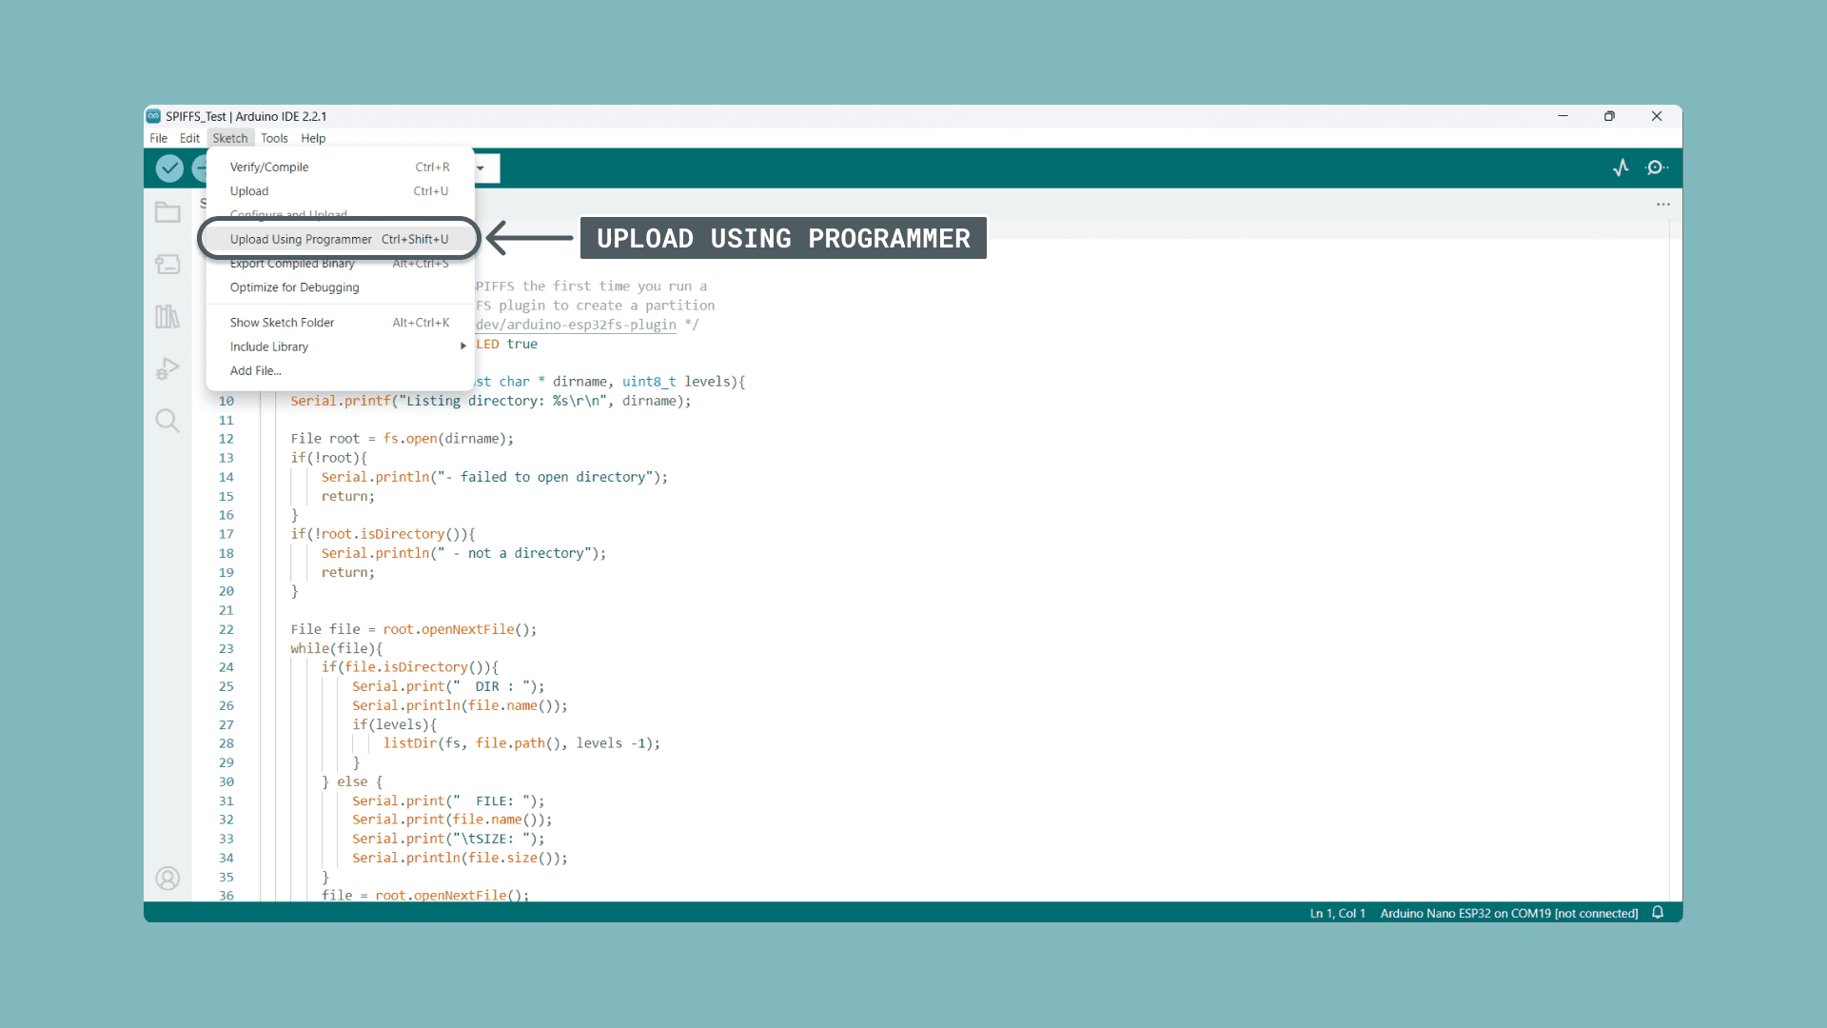Toggle Optimize for Debugging option
This screenshot has width=1827, height=1028.
[294, 287]
